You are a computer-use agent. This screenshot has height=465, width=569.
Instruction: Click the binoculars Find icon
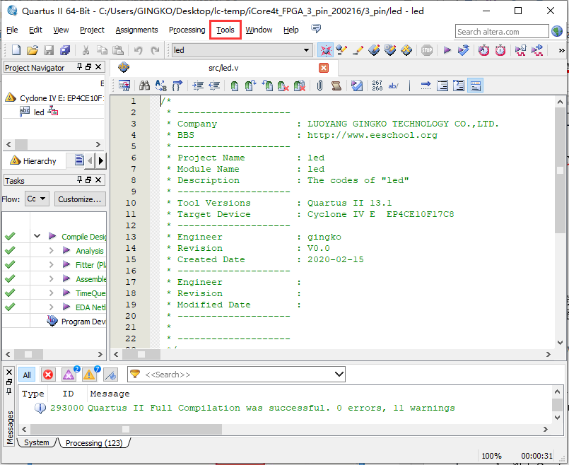[144, 86]
